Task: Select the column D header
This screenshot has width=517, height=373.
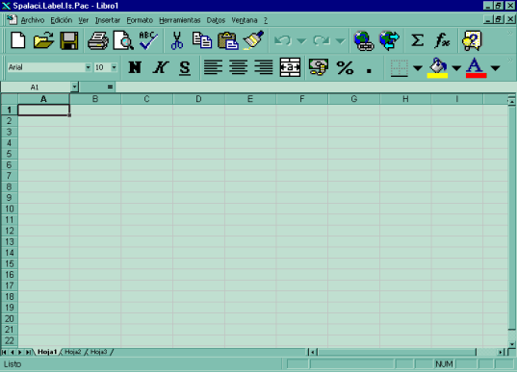Action: 198,99
